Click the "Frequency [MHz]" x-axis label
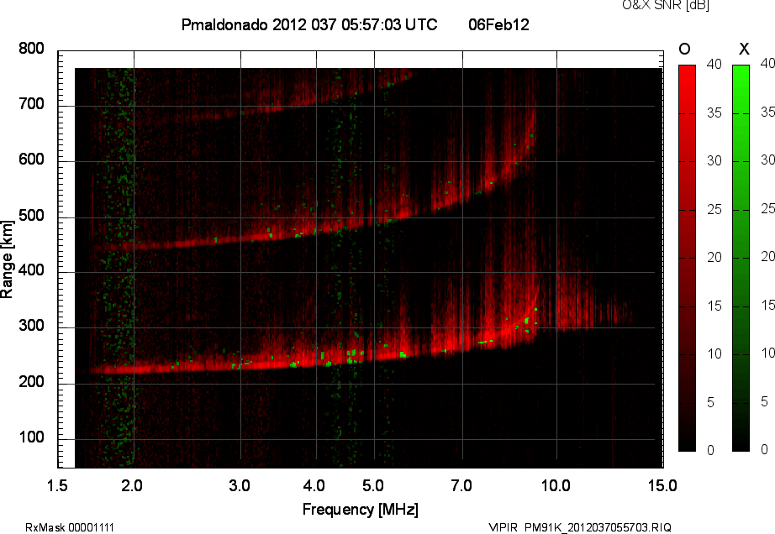775x534 pixels. (360, 510)
